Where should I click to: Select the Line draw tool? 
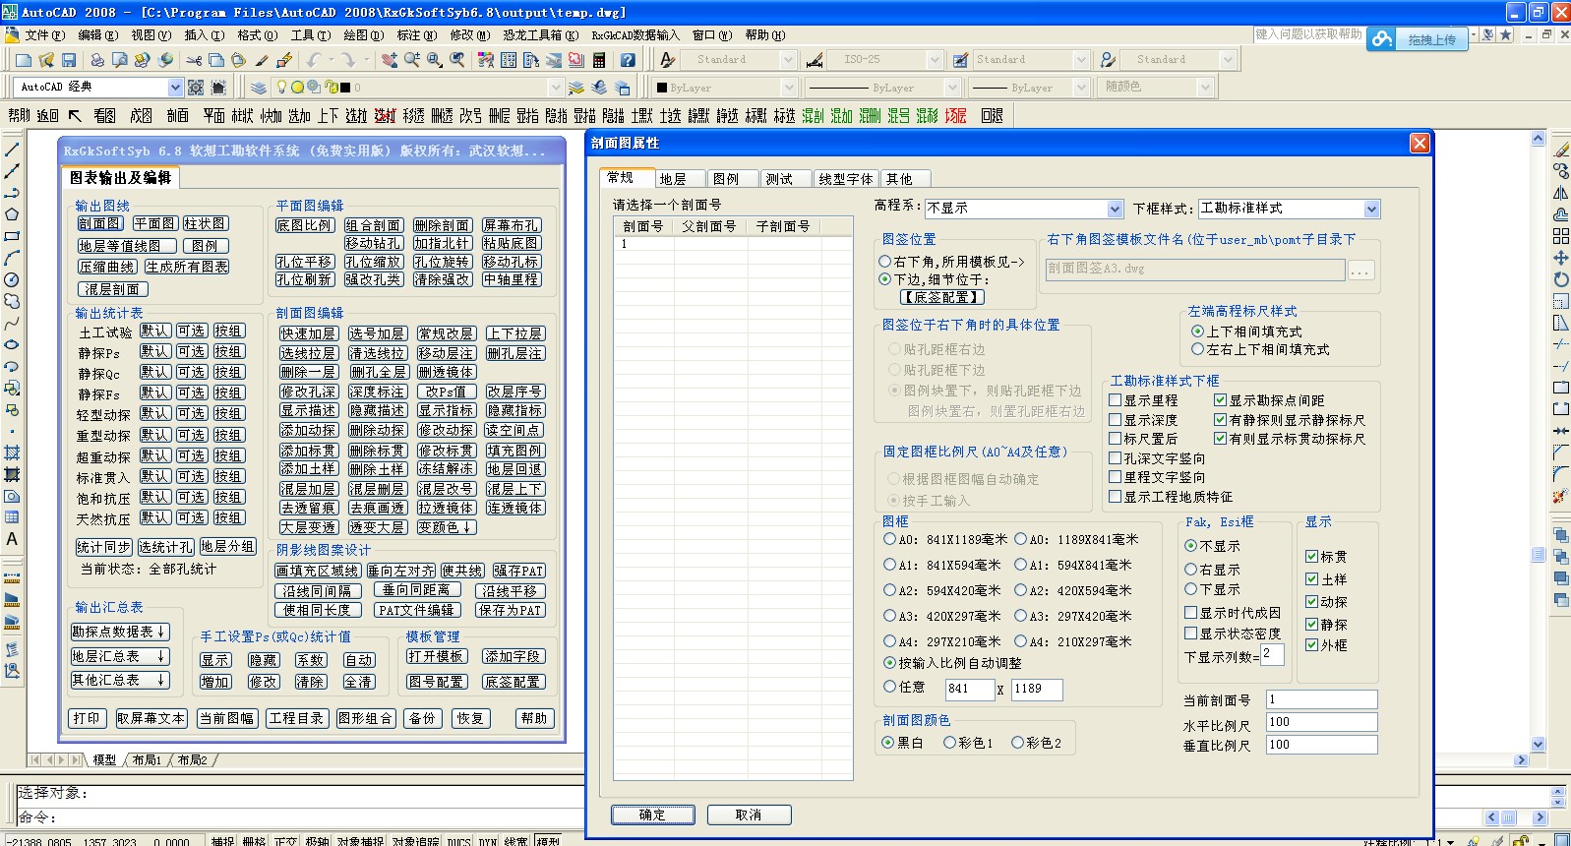(x=12, y=150)
